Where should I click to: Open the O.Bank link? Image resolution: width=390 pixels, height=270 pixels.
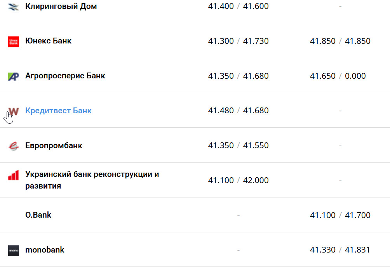coord(38,215)
